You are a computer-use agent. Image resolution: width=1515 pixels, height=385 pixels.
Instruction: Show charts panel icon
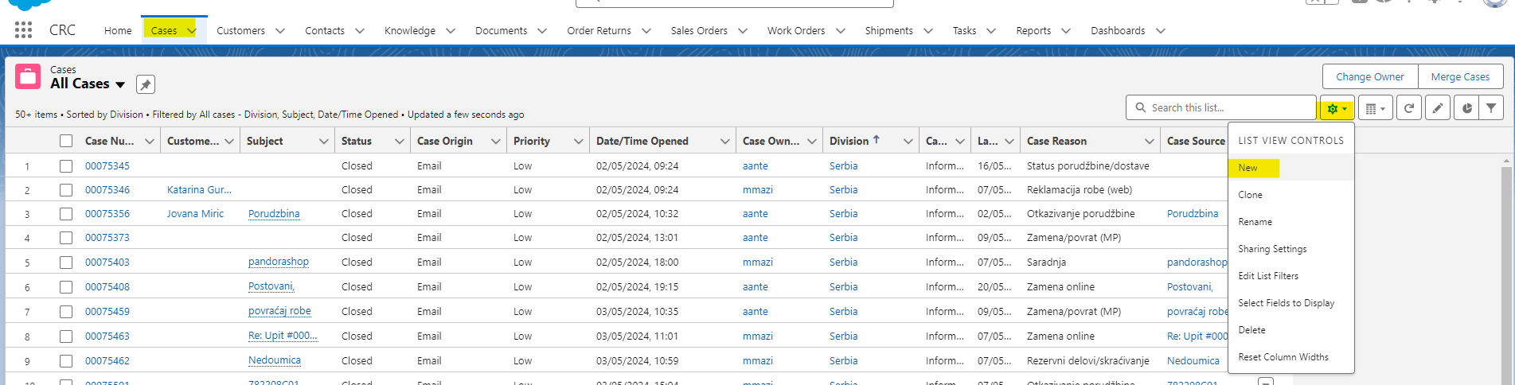point(1466,108)
